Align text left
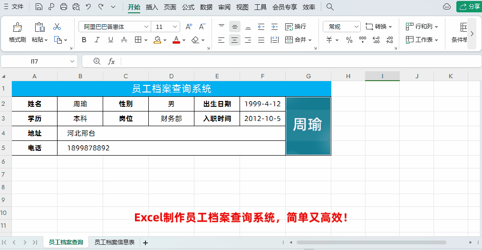Screen dimensions: 482x250 [x=222, y=40]
